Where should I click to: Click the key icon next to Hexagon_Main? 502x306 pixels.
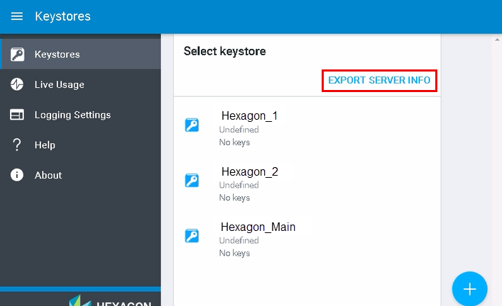click(192, 236)
